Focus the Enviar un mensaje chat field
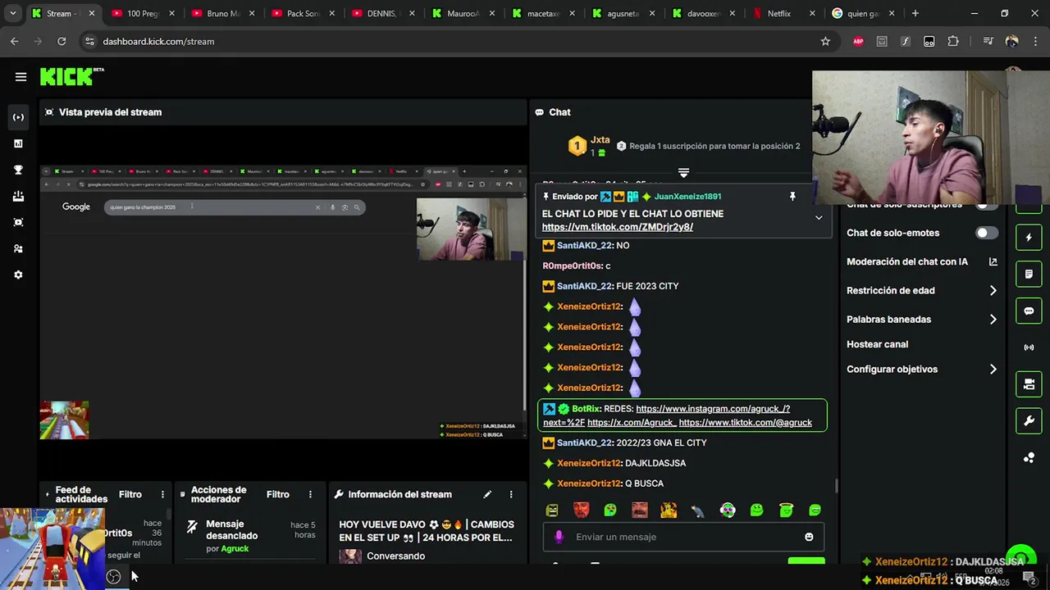 coord(683,537)
